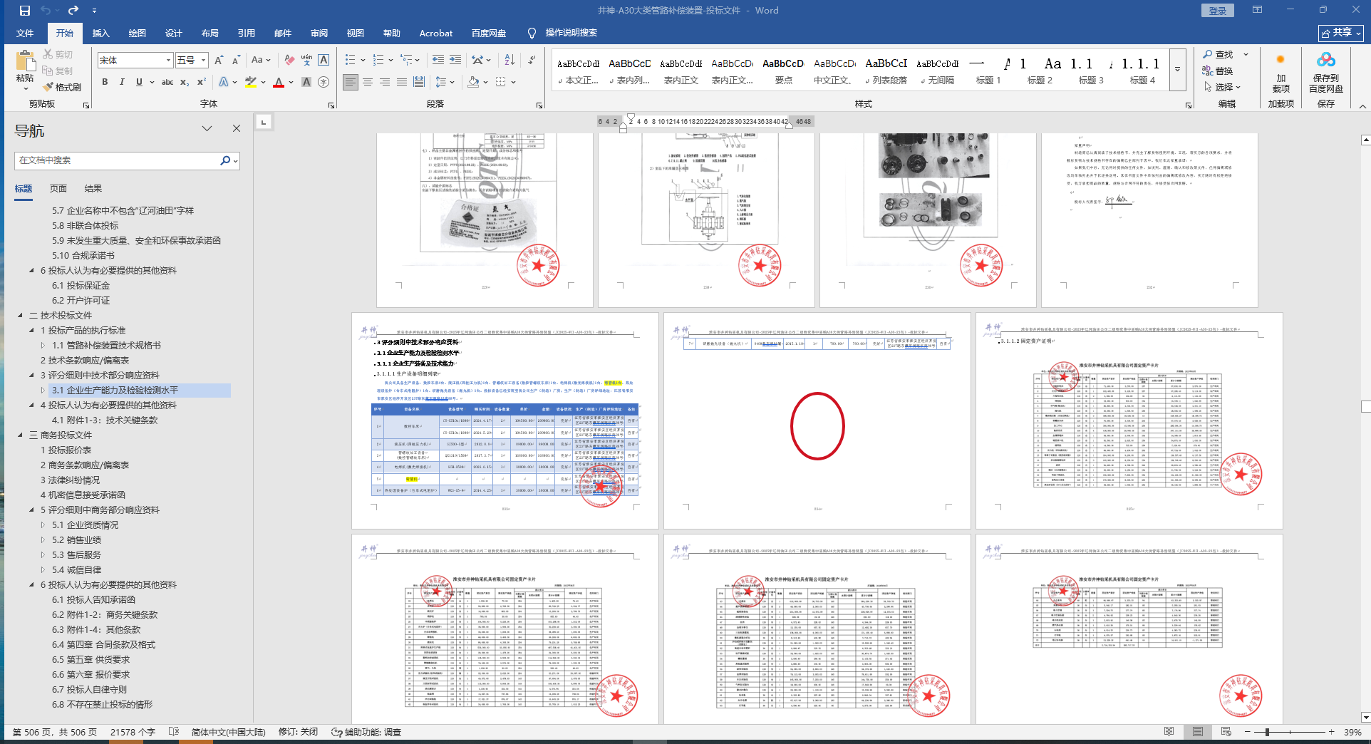Click the Replace (替换) tool
This screenshot has width=1371, height=744.
[1218, 71]
